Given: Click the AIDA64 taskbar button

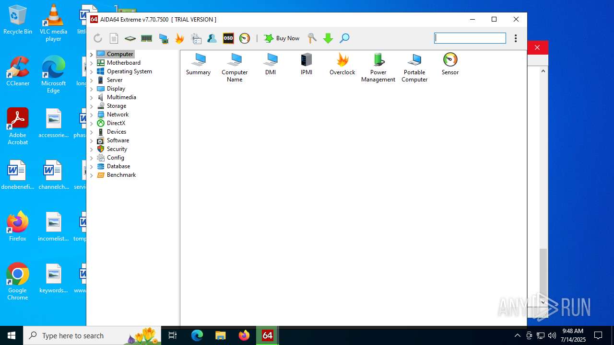Looking at the screenshot, I should coord(268,335).
